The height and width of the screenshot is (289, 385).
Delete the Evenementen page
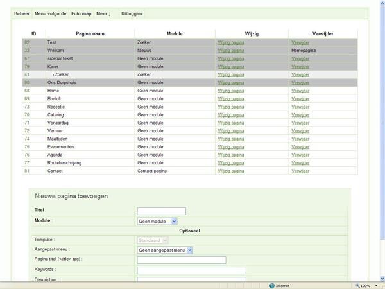300,146
